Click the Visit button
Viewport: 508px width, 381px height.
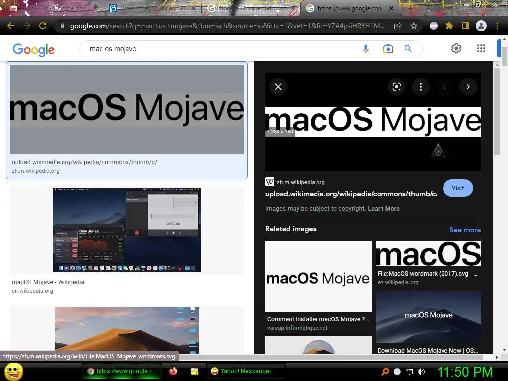458,188
